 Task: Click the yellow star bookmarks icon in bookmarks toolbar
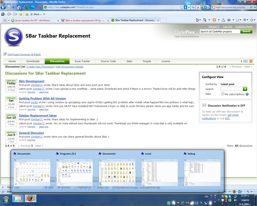coord(21,14)
